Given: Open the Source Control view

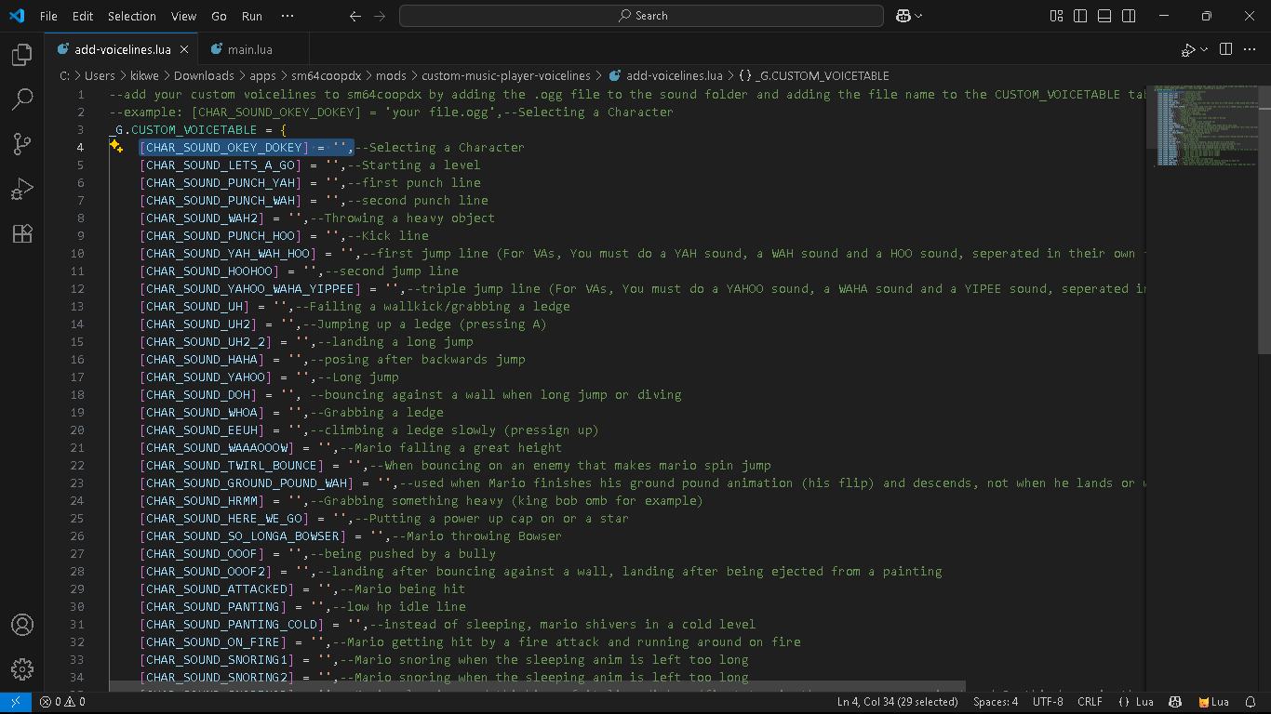Looking at the screenshot, I should pos(21,143).
